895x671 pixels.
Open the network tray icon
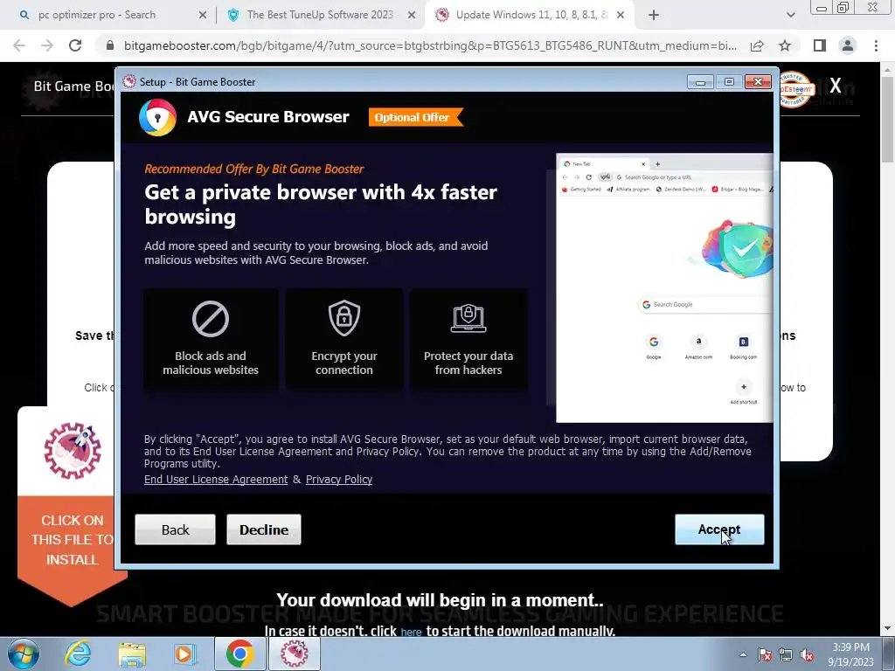(x=786, y=654)
